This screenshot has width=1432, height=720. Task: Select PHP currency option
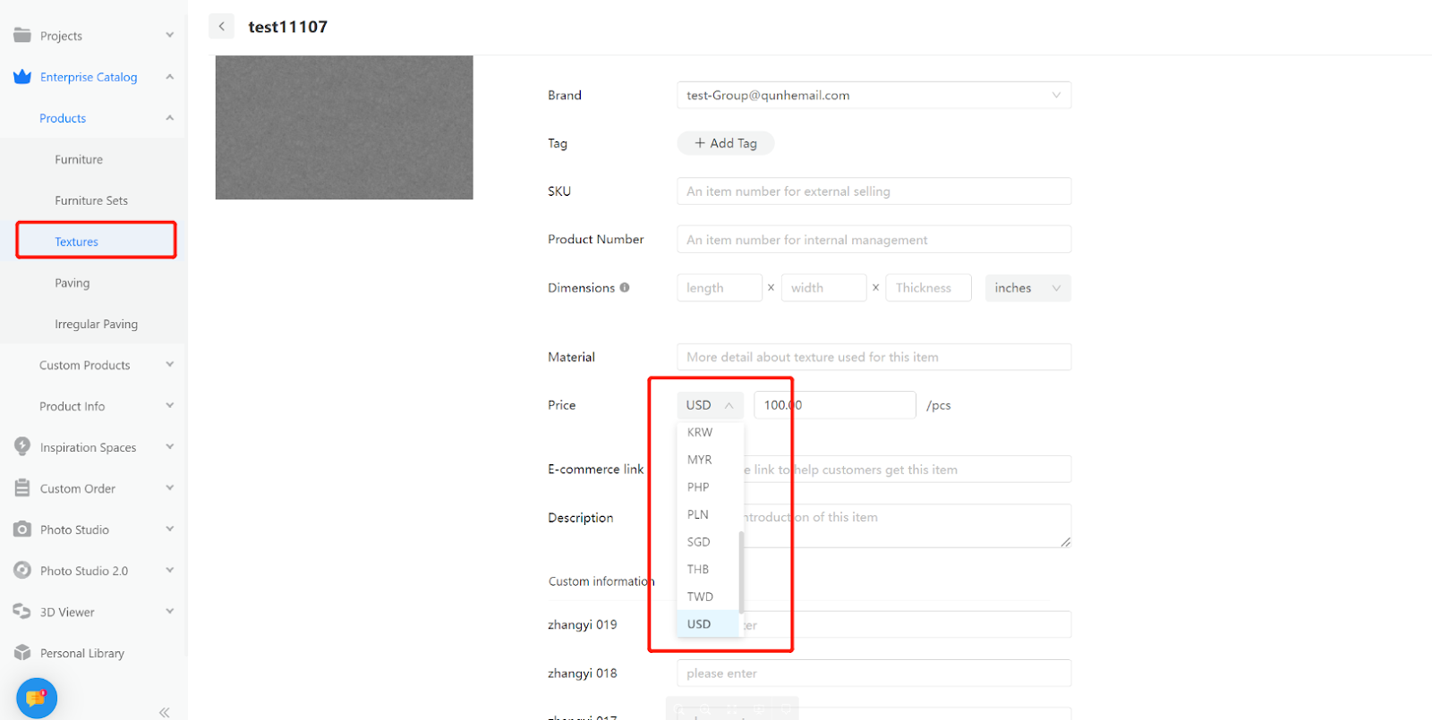[x=708, y=487]
